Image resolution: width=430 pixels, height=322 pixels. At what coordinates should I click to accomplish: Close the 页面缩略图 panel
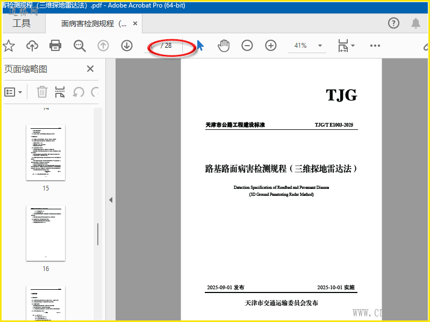point(90,69)
